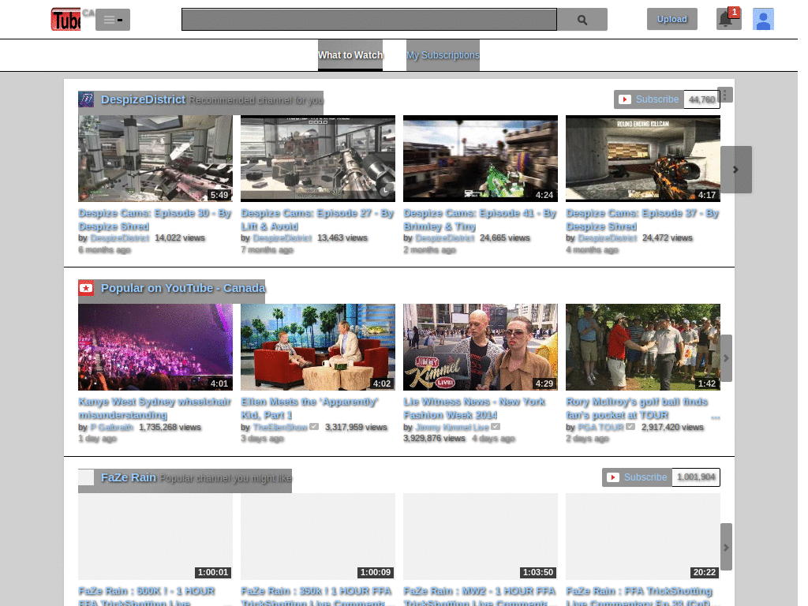This screenshot has width=808, height=606.
Task: Open title Despize Cams: Episode 30
Action: point(155,219)
